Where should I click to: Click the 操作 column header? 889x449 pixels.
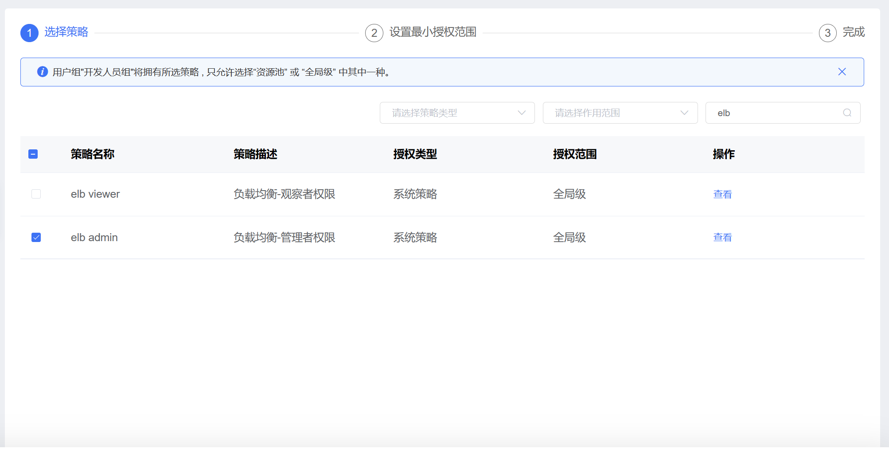tap(724, 154)
